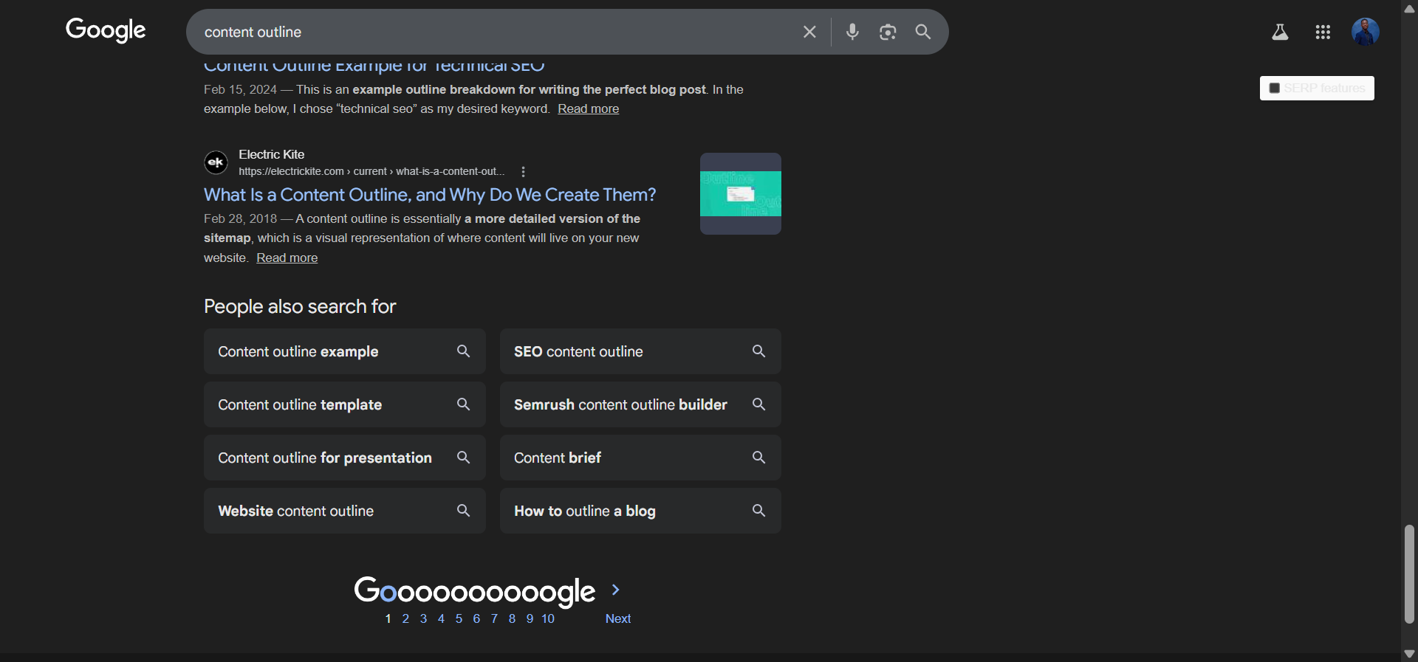Image resolution: width=1418 pixels, height=662 pixels.
Task: Go to results page 2
Action: pyautogui.click(x=405, y=618)
